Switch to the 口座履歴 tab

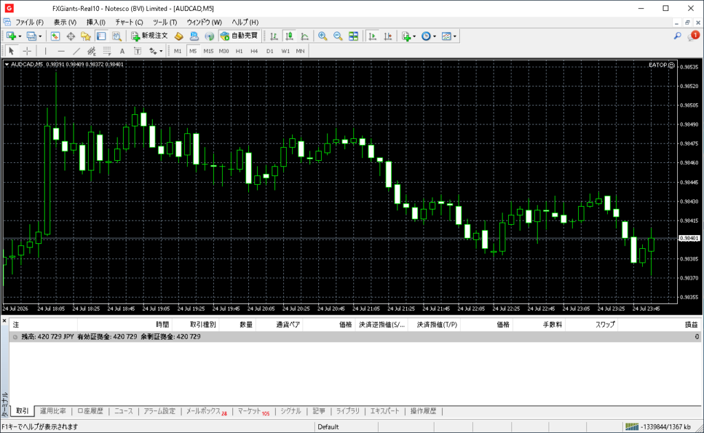tap(90, 411)
